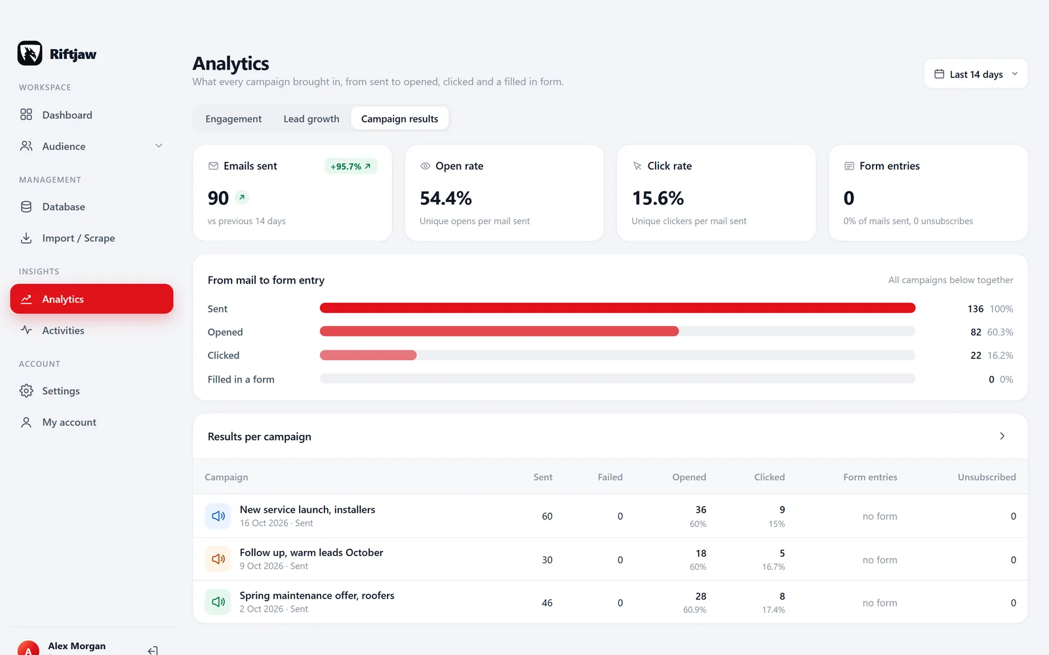
Task: Expand Results per campaign with the chevron
Action: [x=1002, y=436]
